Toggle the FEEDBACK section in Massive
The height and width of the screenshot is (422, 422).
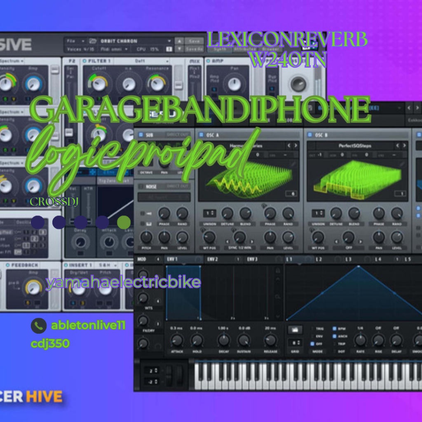7,265
